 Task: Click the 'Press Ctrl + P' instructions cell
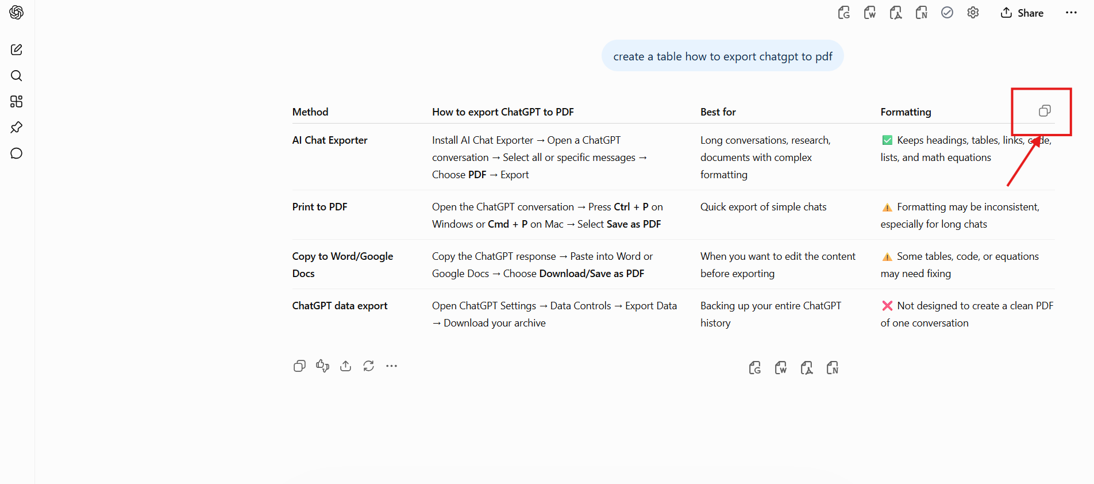click(x=548, y=216)
